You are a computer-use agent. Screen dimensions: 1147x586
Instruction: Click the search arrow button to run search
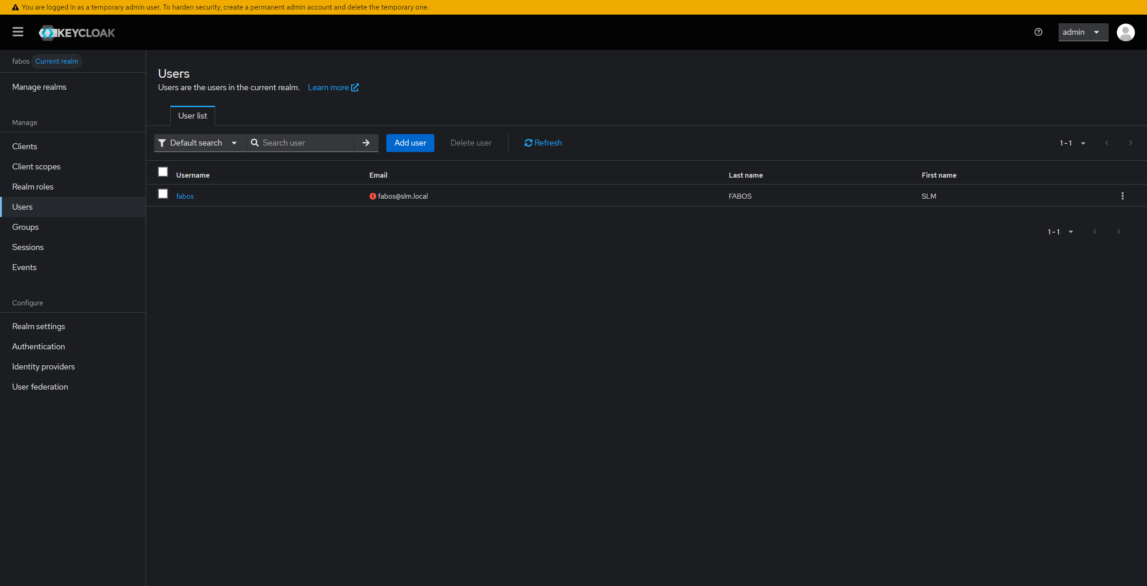pos(366,143)
